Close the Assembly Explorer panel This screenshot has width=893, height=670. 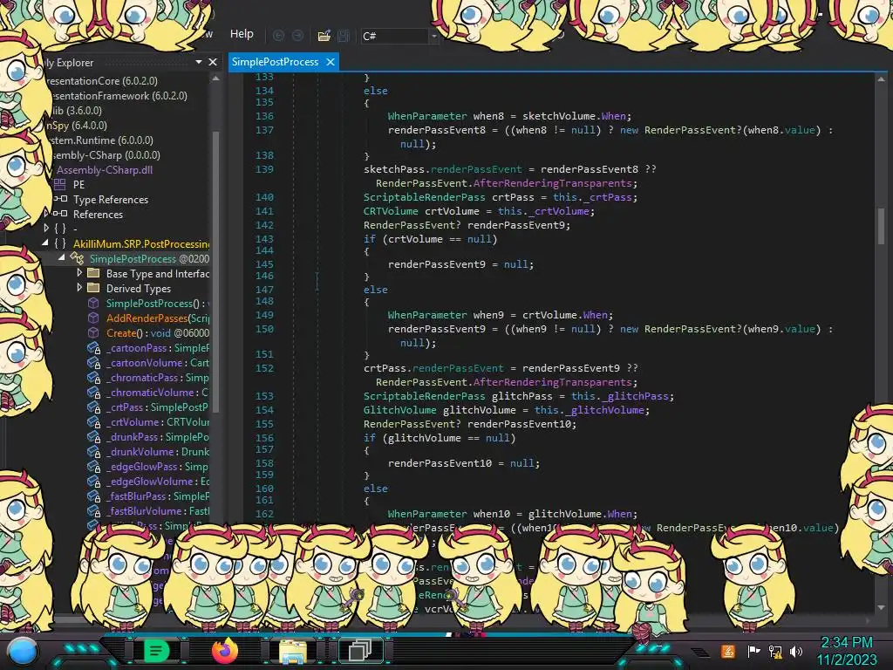tap(213, 62)
